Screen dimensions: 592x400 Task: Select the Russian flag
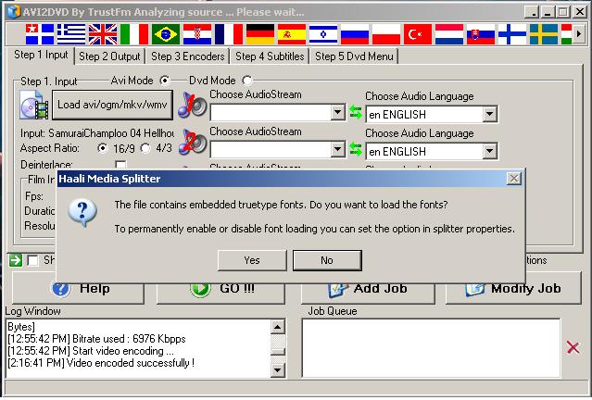coord(355,34)
